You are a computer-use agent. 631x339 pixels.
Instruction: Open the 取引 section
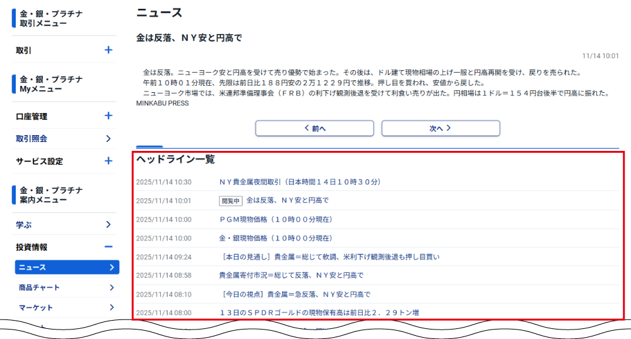24,51
